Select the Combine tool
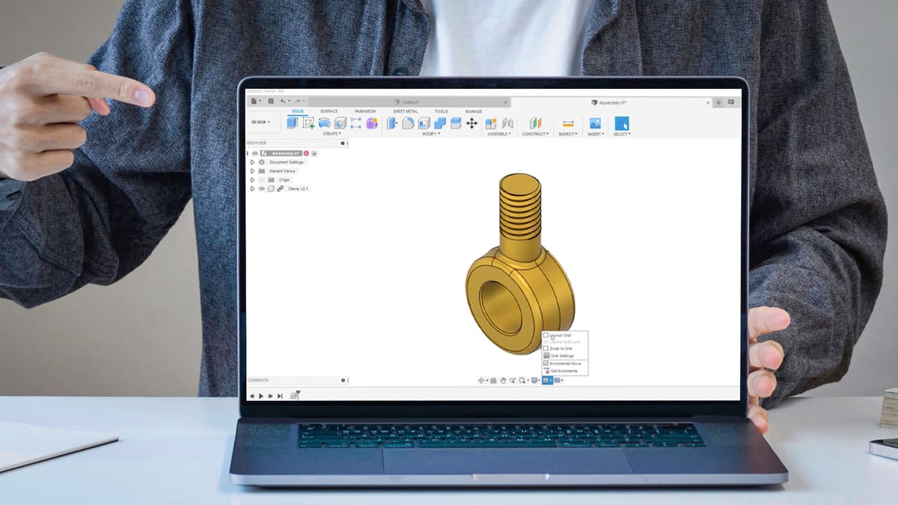 [x=440, y=123]
